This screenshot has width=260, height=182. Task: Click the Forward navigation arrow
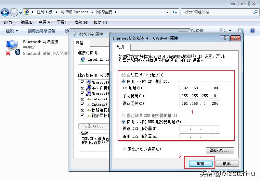click(x=14, y=12)
